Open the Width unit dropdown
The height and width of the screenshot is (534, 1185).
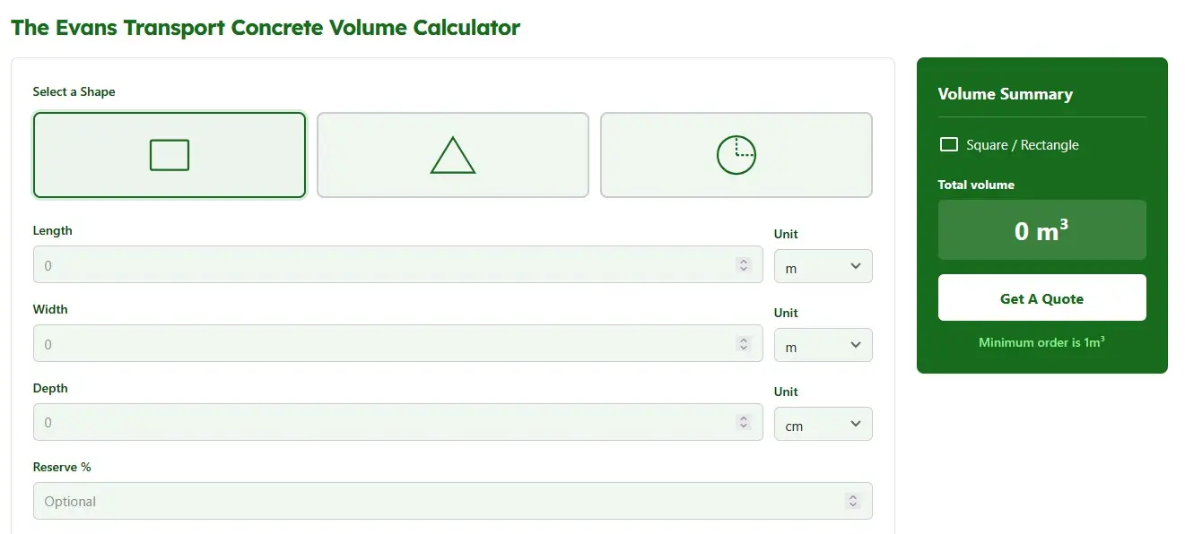click(x=823, y=344)
